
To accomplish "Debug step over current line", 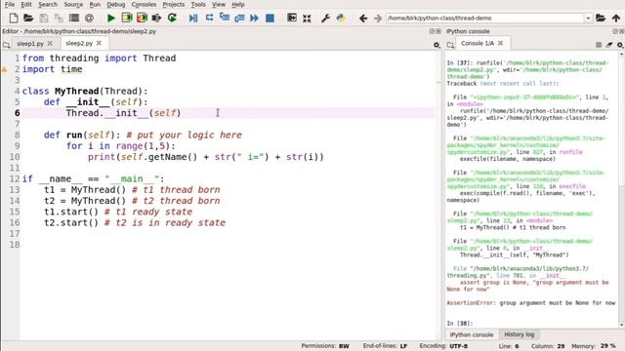I will coord(209,18).
